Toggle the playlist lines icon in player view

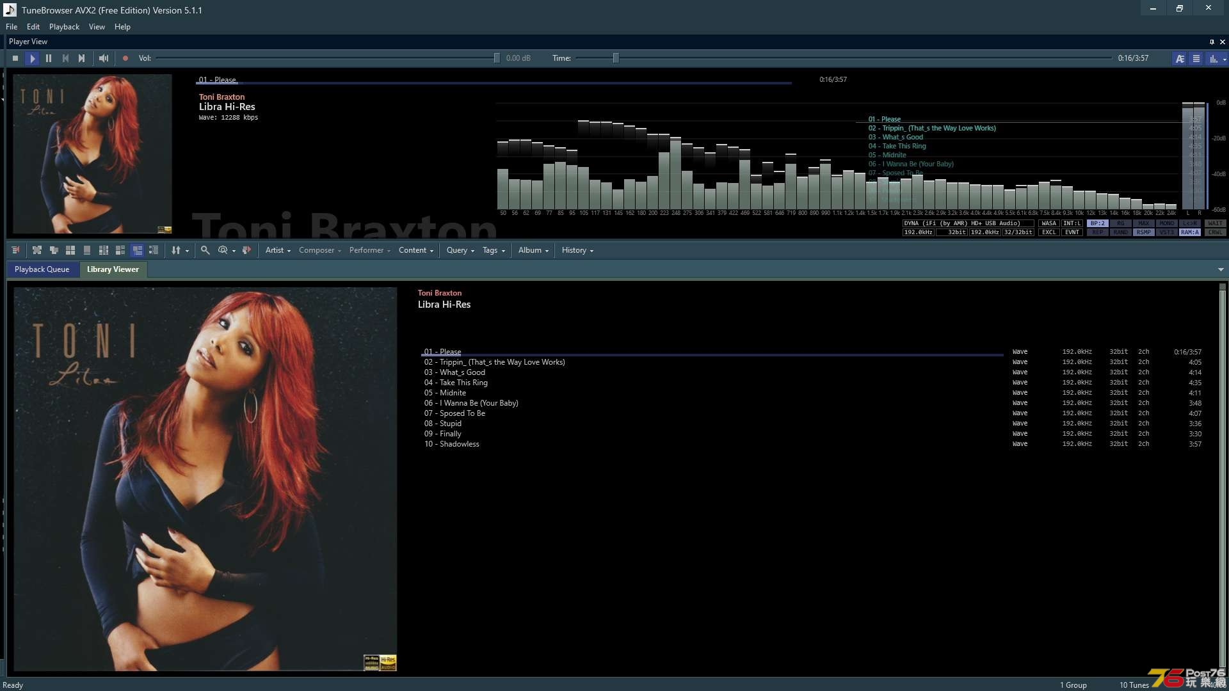point(1196,58)
